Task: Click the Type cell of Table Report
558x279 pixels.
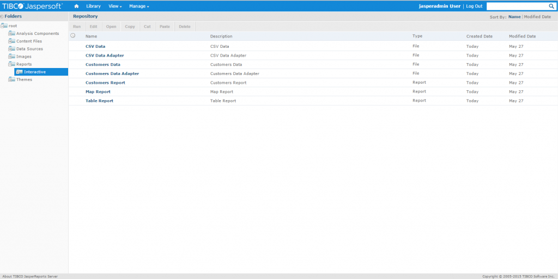Action: tap(419, 101)
